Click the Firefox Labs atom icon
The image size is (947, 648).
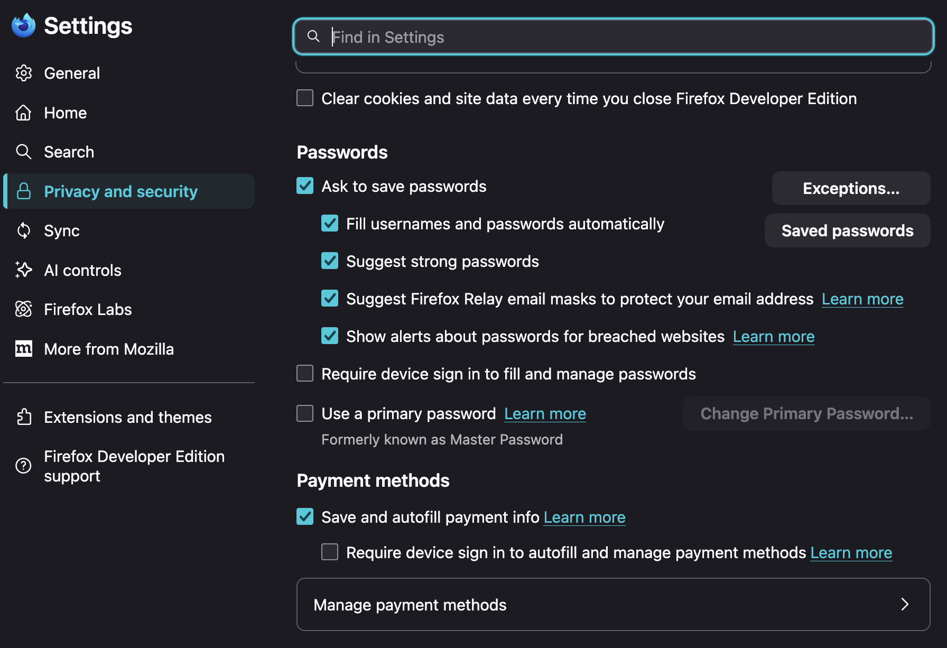pyautogui.click(x=24, y=309)
